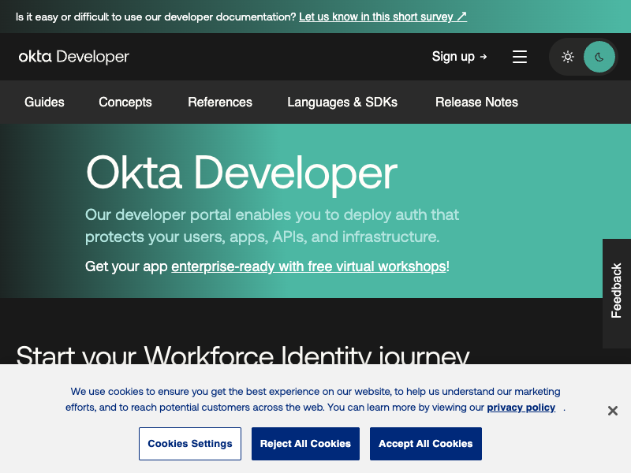Click Reject All Cookies button

305,444
